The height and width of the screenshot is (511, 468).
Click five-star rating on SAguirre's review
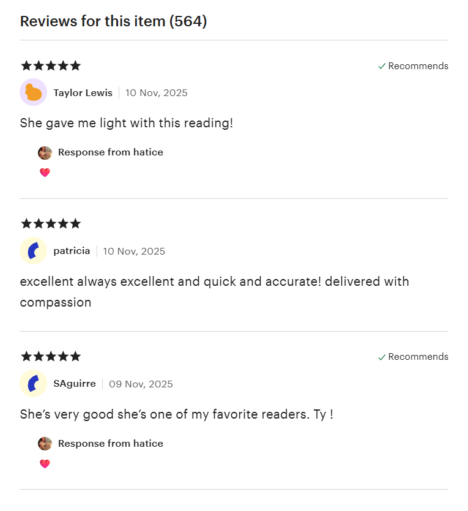tap(50, 356)
